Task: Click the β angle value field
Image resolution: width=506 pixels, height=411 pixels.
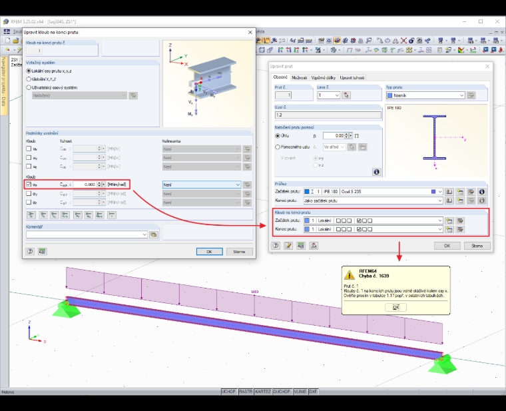Action: 334,136
